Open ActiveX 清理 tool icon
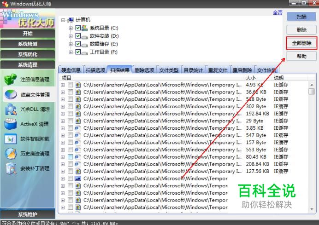This screenshot has width=319, height=225. click(11, 124)
